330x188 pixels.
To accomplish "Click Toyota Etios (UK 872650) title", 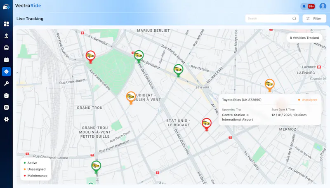I will tap(242, 100).
